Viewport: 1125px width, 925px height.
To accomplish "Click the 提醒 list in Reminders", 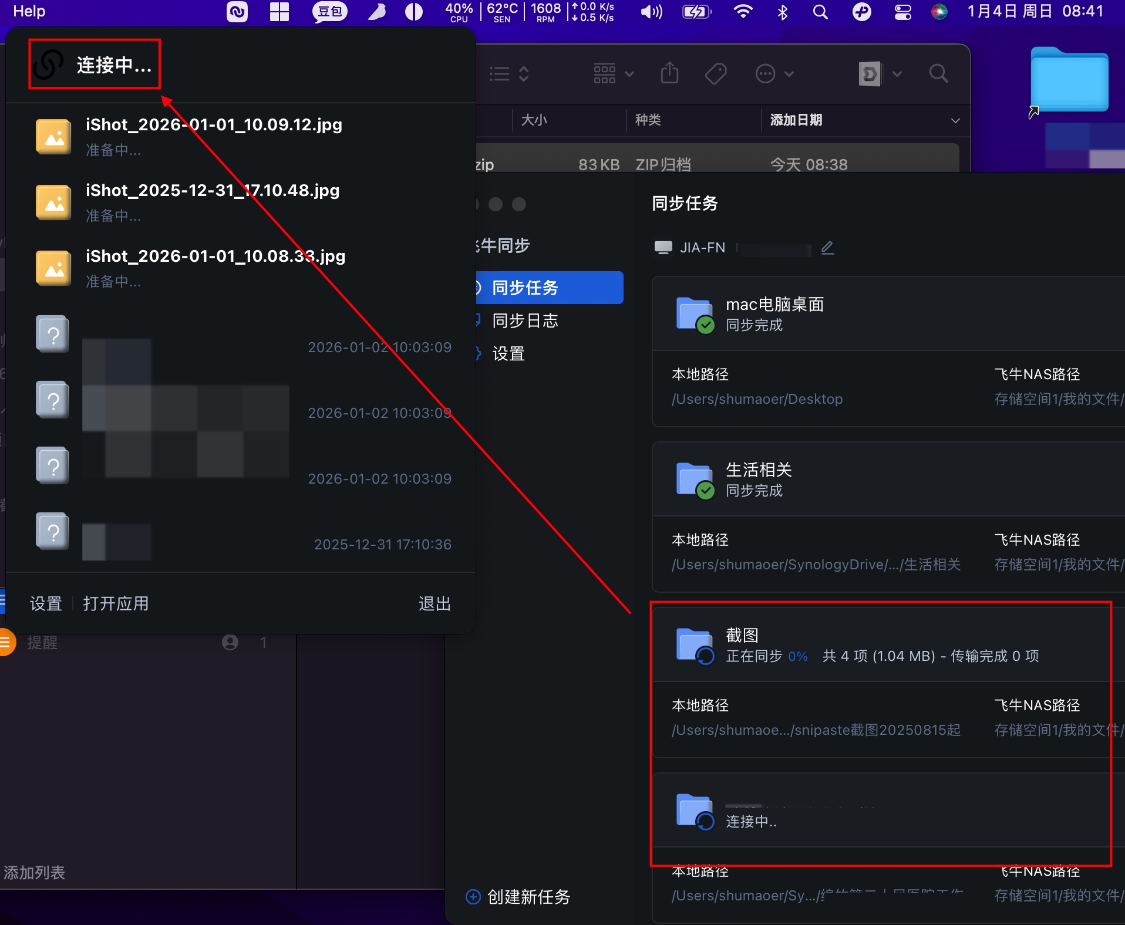I will (x=42, y=643).
